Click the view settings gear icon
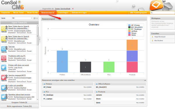 (37, 18)
